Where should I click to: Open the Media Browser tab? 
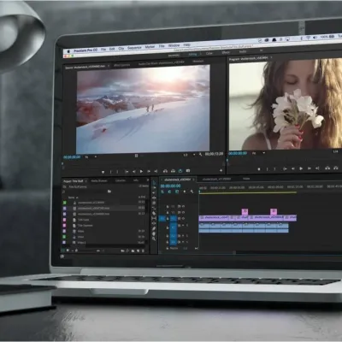[99, 180]
